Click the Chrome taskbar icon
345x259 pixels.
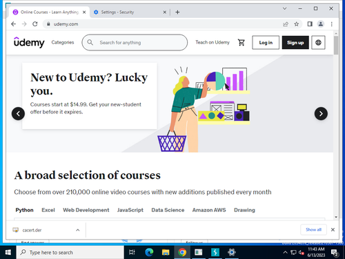click(182, 252)
